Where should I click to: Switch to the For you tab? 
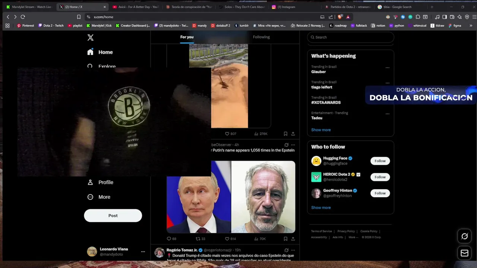[x=187, y=37]
